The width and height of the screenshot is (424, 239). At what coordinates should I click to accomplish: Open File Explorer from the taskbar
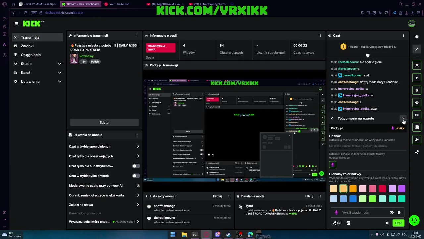point(184,235)
